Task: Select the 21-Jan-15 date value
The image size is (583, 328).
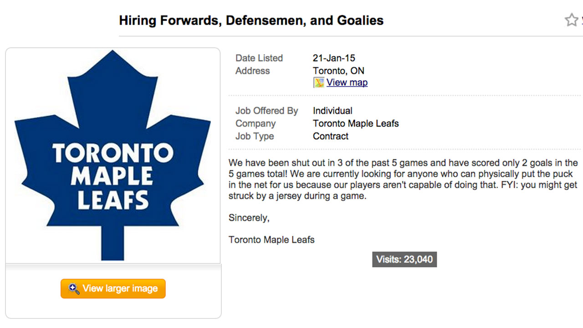Action: (x=334, y=58)
